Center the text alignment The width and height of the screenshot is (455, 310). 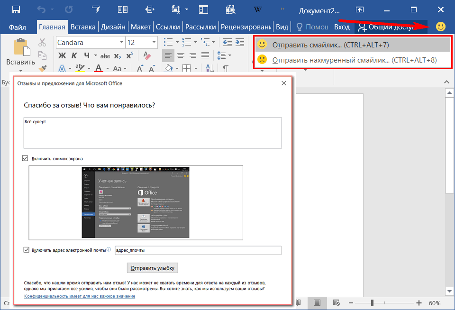pyautogui.click(x=181, y=55)
